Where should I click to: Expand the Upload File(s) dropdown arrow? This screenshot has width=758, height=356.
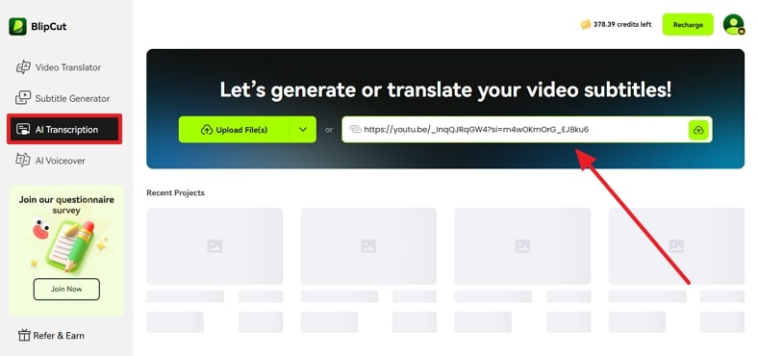(303, 130)
